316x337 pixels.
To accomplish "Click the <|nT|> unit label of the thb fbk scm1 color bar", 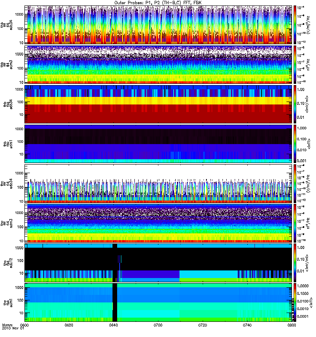I will [x=309, y=144].
